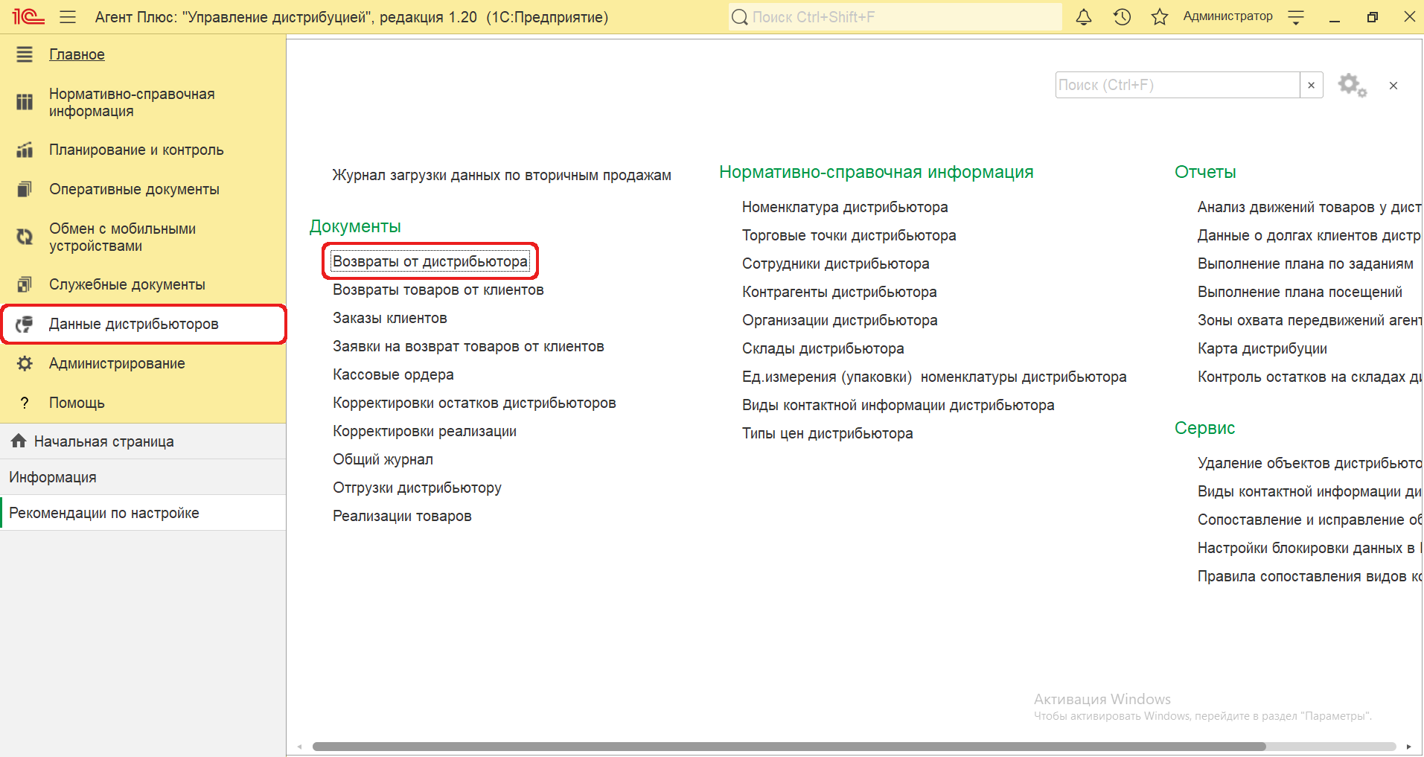Open Обмен с мобильными устройствами icon
1424x757 pixels.
tap(25, 237)
